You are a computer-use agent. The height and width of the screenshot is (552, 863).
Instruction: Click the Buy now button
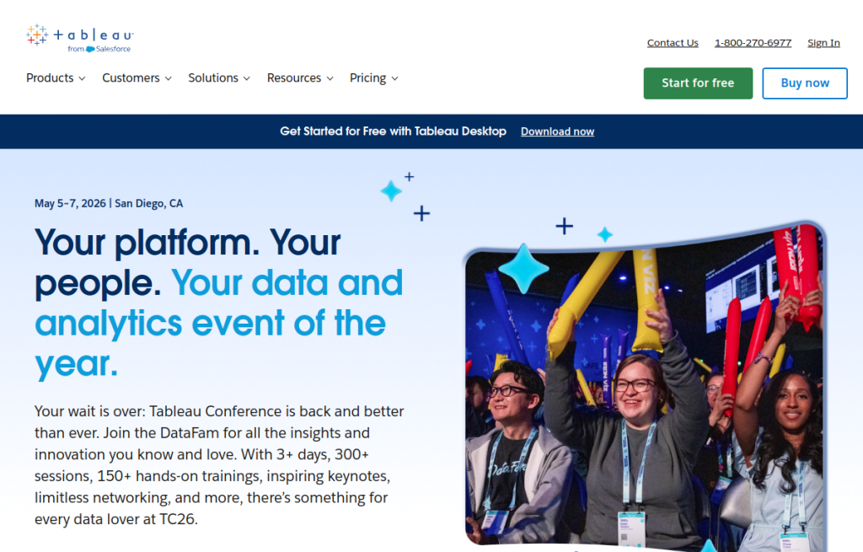(x=804, y=83)
